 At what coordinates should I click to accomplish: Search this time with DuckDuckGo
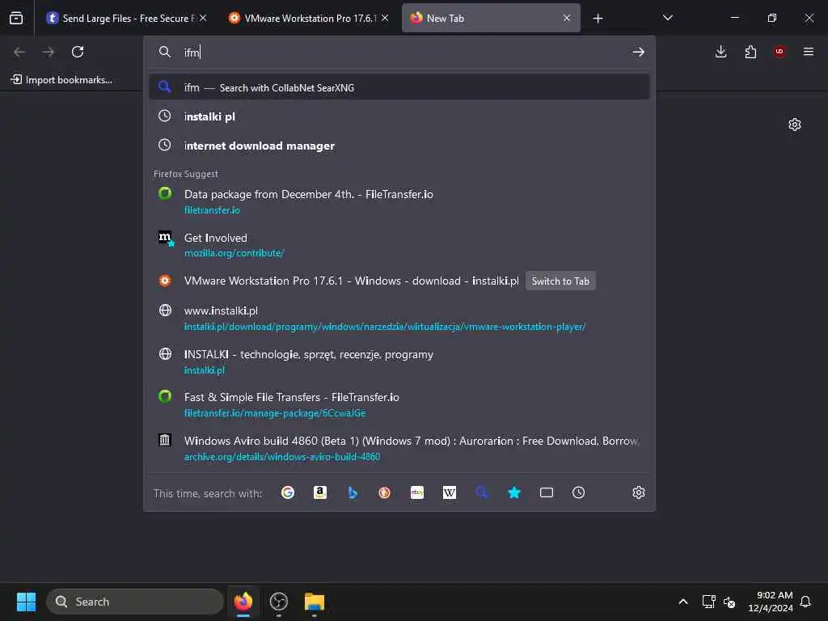pyautogui.click(x=384, y=492)
